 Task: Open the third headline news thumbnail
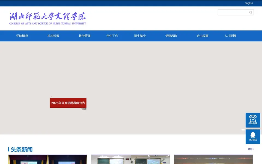213,159
